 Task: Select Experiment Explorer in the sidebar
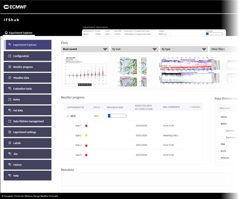(x=28, y=45)
